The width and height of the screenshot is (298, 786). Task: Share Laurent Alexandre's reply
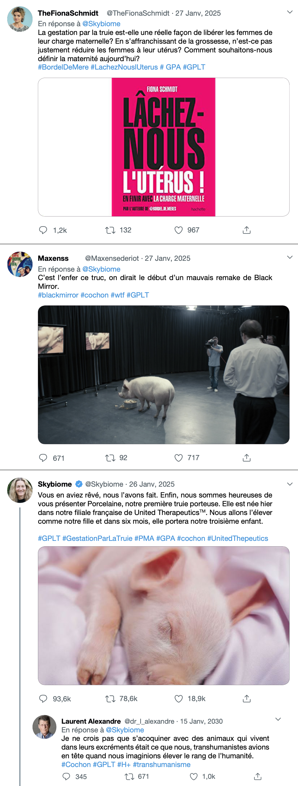pyautogui.click(x=257, y=776)
